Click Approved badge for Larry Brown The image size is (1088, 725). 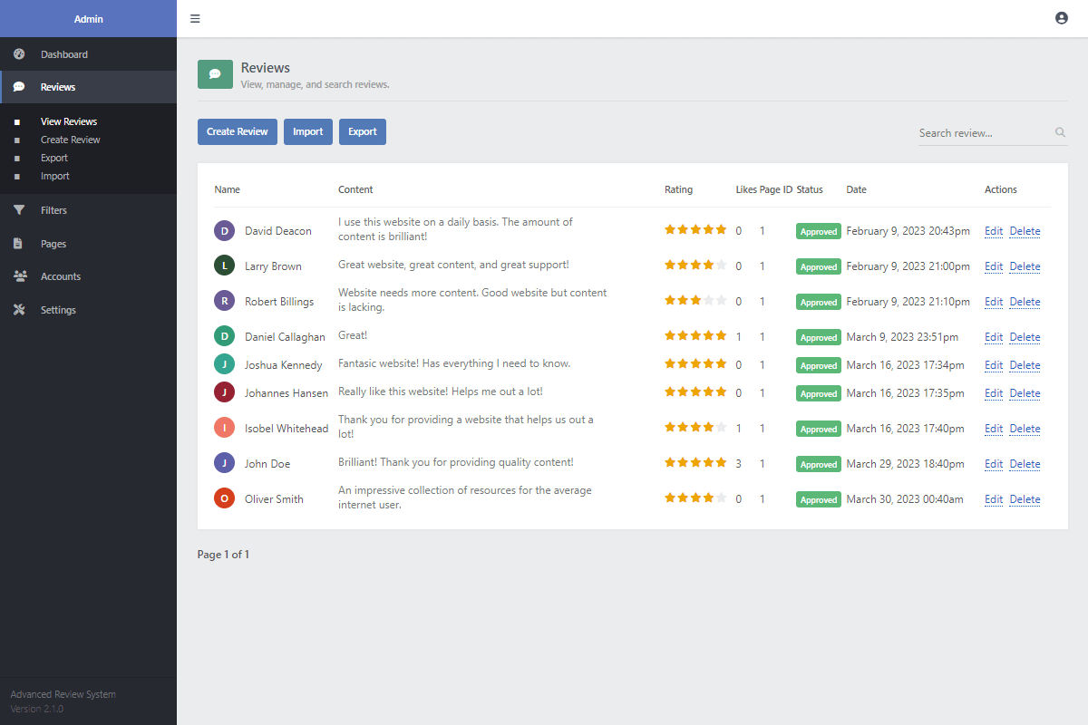(x=819, y=266)
